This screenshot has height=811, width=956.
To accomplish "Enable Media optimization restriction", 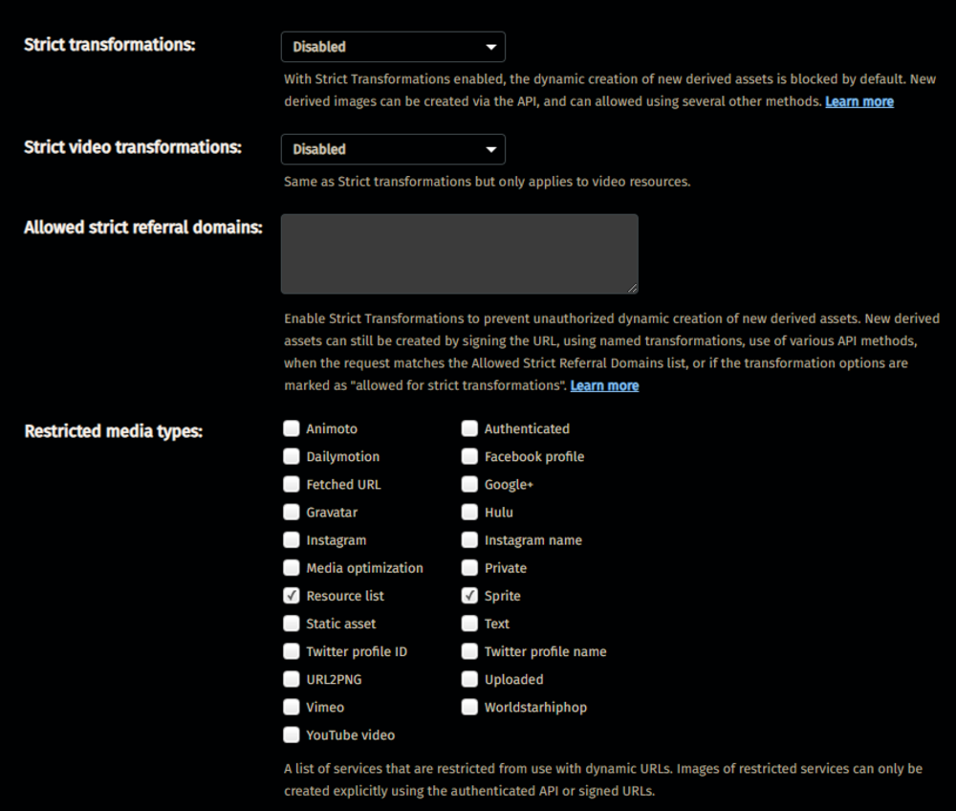I will [x=292, y=568].
